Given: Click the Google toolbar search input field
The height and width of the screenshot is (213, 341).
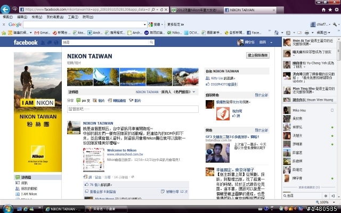Looking at the screenshot, I should click(x=83, y=24).
